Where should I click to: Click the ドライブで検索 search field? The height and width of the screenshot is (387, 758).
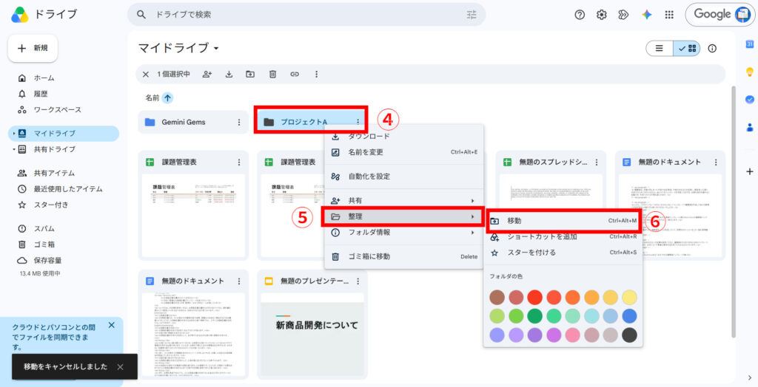306,15
